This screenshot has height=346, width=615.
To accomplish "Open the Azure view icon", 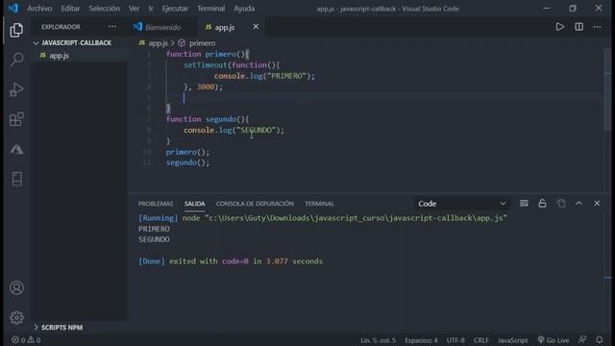I will coord(16,150).
